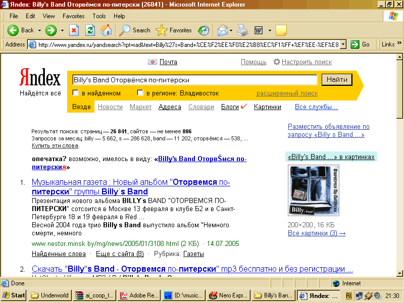404x303 pixels.
Task: Click into the Yandex search text field
Action: point(194,80)
